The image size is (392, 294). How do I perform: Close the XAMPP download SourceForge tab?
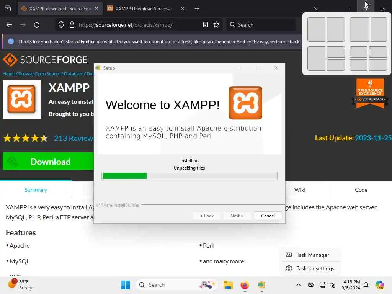coord(96,8)
